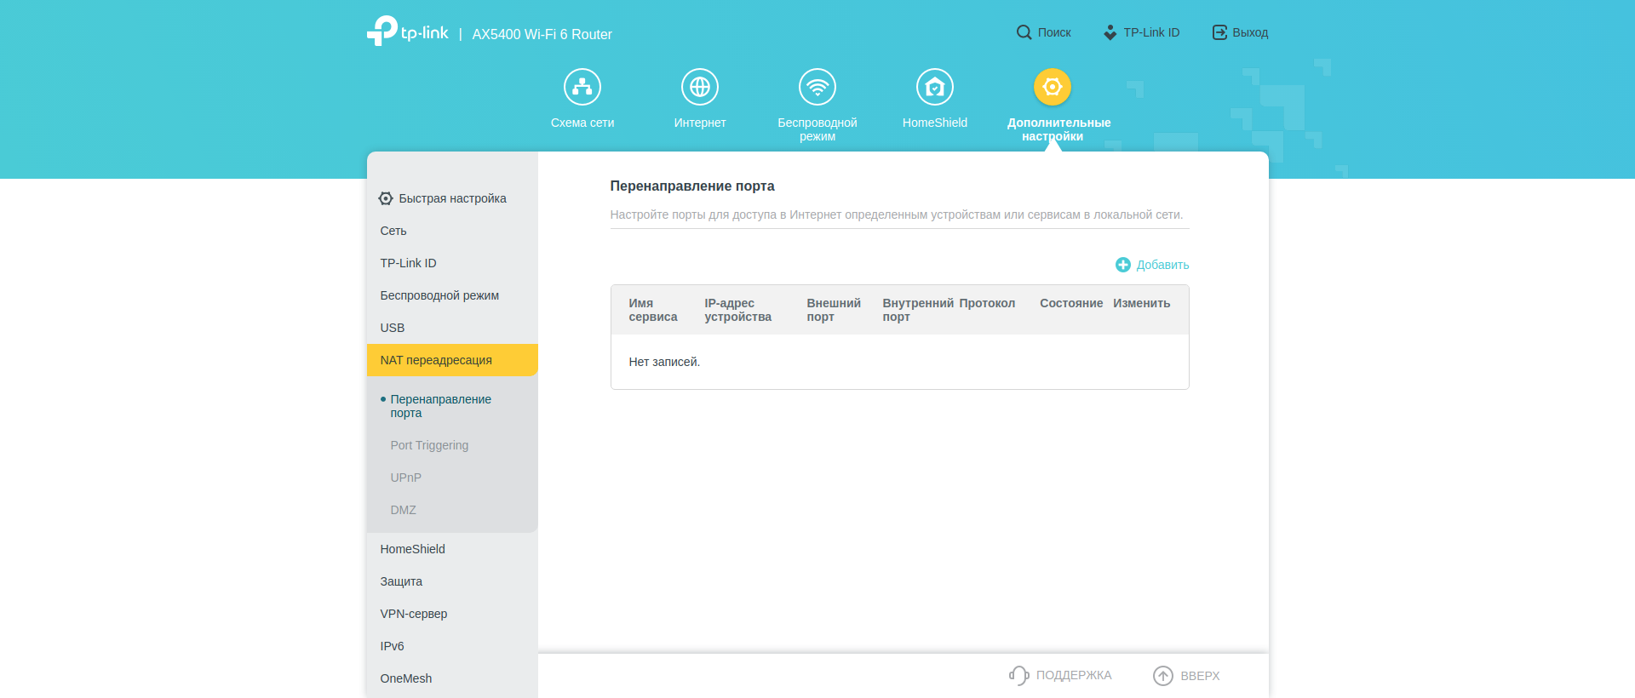
Task: Open the Беспроводной режим Wi-Fi icon
Action: pos(817,87)
